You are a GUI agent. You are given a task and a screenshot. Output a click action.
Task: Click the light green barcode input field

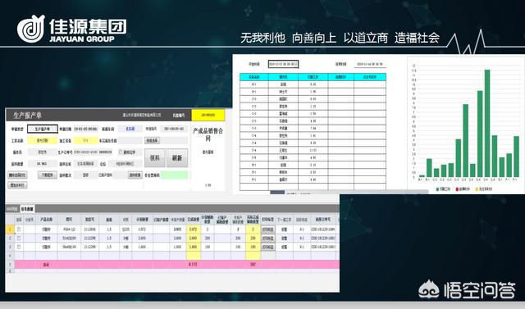(x=174, y=175)
